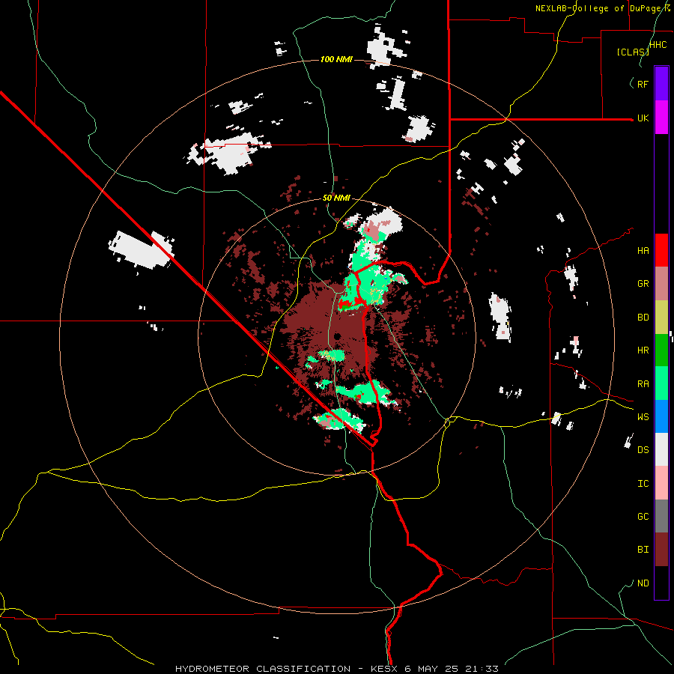Image resolution: width=674 pixels, height=674 pixels.
Task: Click the UK legend label
Action: [643, 118]
